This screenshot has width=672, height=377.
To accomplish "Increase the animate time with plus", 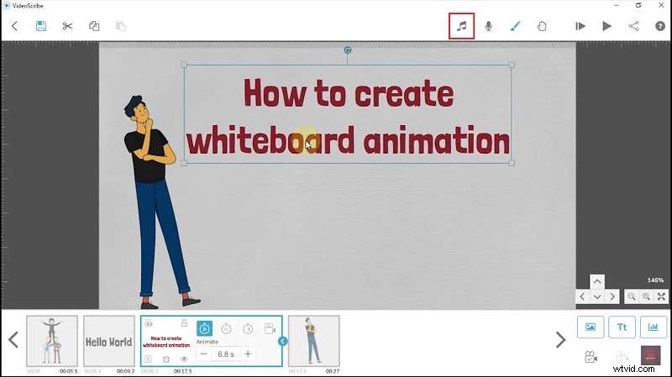I will click(248, 353).
